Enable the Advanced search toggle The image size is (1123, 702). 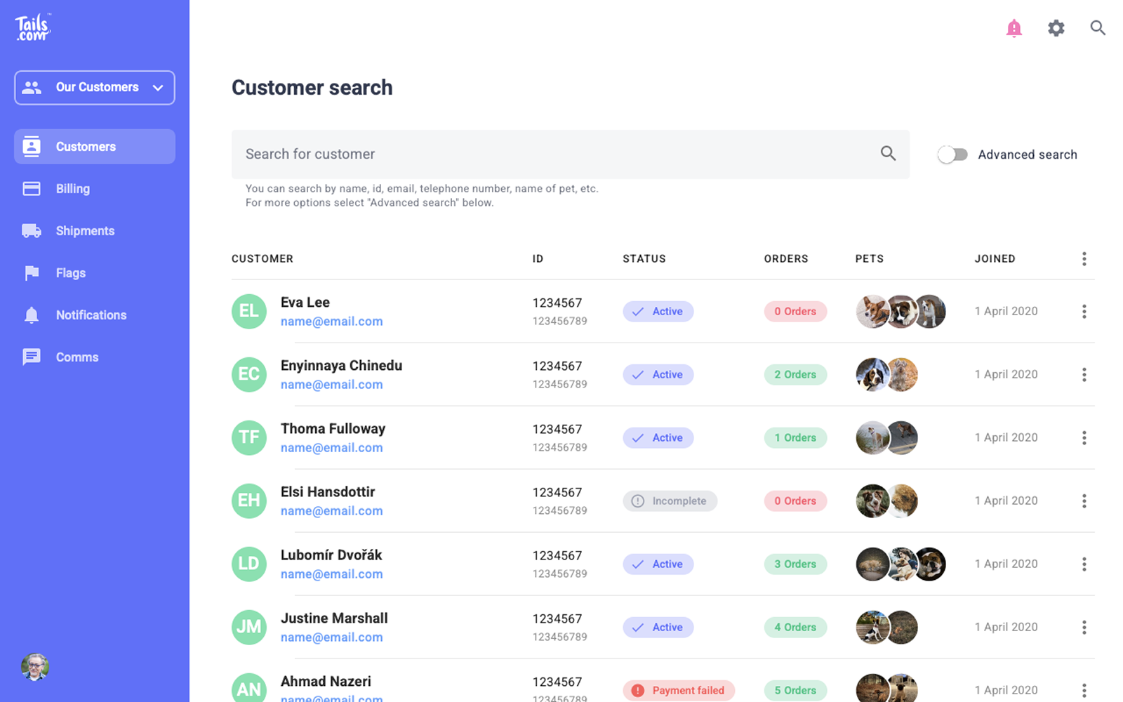click(x=952, y=154)
